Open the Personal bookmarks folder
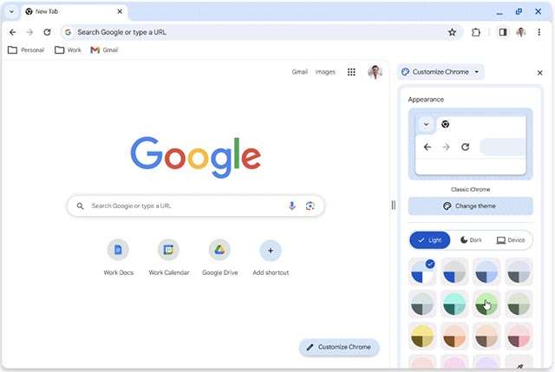Viewport: 555px width, 372px height. (26, 50)
